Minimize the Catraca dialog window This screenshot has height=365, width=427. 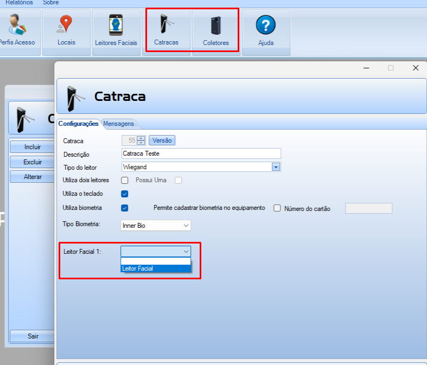tap(366, 68)
